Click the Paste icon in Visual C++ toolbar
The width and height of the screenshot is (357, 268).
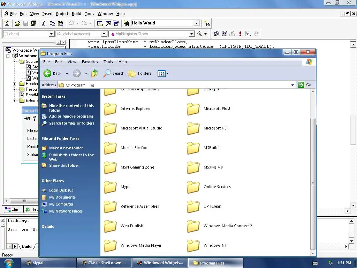tap(60, 23)
